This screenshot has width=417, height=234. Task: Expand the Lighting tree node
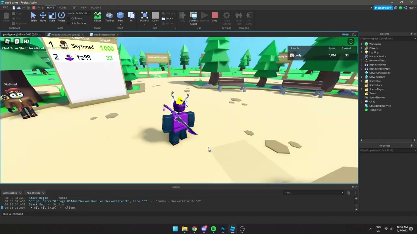point(362,52)
